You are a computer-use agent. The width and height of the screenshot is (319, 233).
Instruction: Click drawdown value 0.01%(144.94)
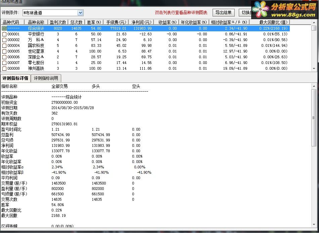click(274, 45)
